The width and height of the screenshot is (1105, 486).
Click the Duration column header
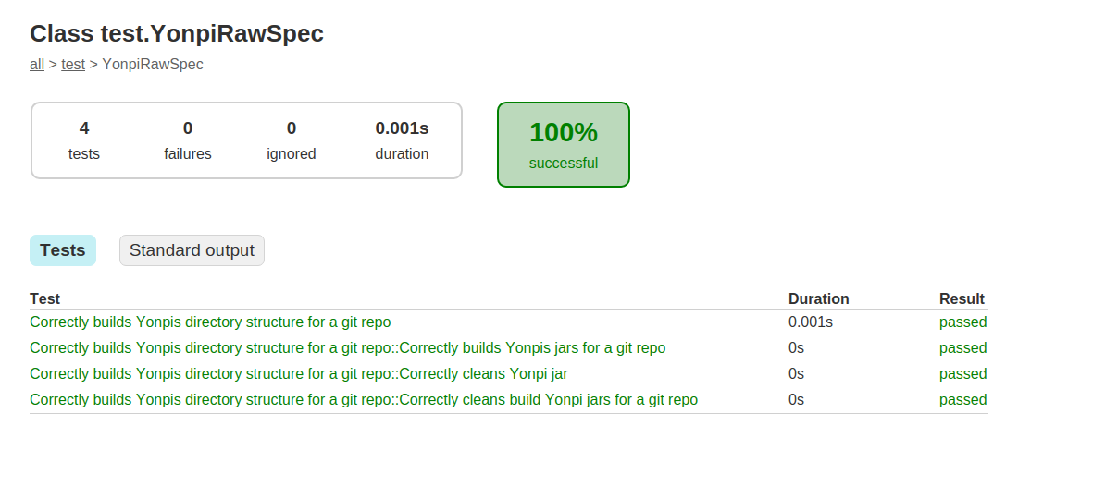(818, 299)
